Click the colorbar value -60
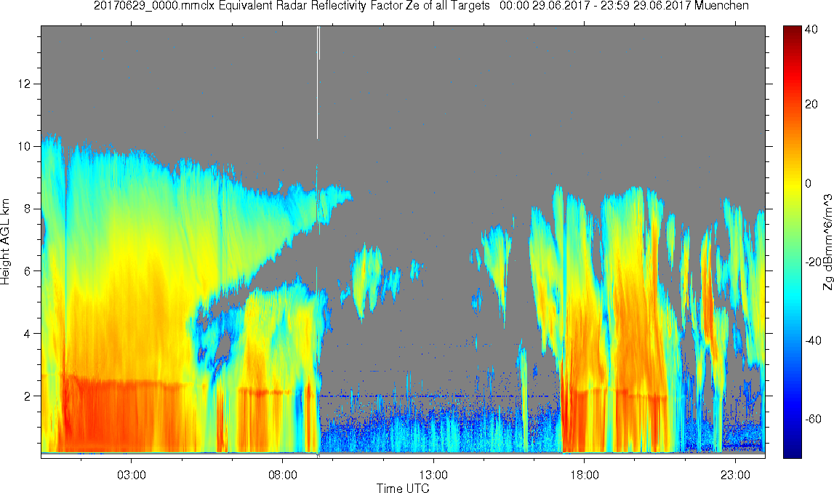834x493 pixels. pyautogui.click(x=813, y=420)
